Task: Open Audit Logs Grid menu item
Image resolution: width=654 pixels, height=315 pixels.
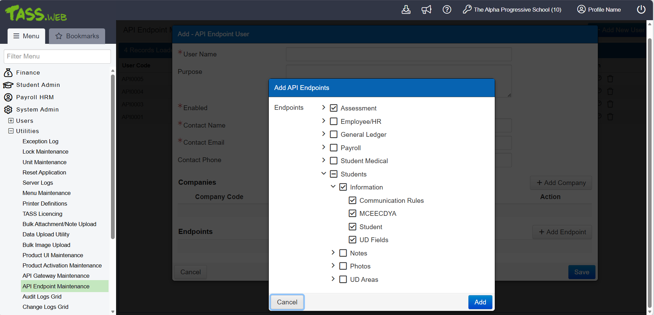Action: pyautogui.click(x=42, y=297)
